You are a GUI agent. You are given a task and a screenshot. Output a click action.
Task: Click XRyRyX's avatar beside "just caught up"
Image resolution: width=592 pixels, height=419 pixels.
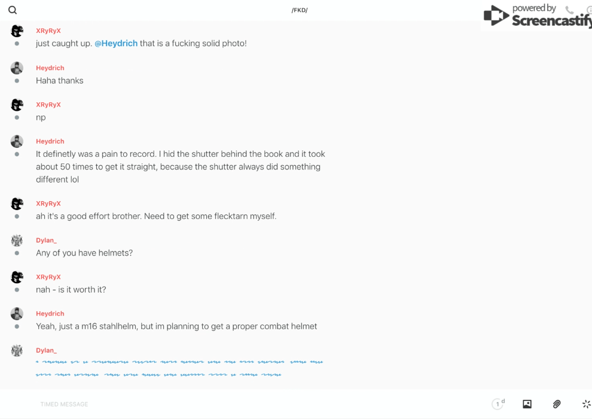(x=17, y=31)
